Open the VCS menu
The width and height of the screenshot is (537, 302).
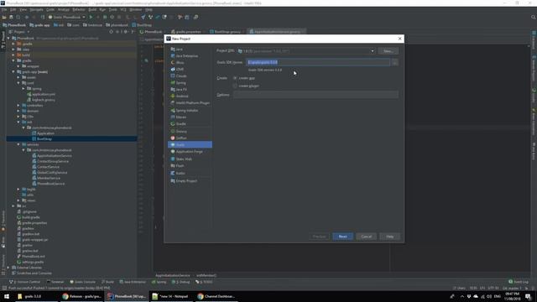[123, 9]
